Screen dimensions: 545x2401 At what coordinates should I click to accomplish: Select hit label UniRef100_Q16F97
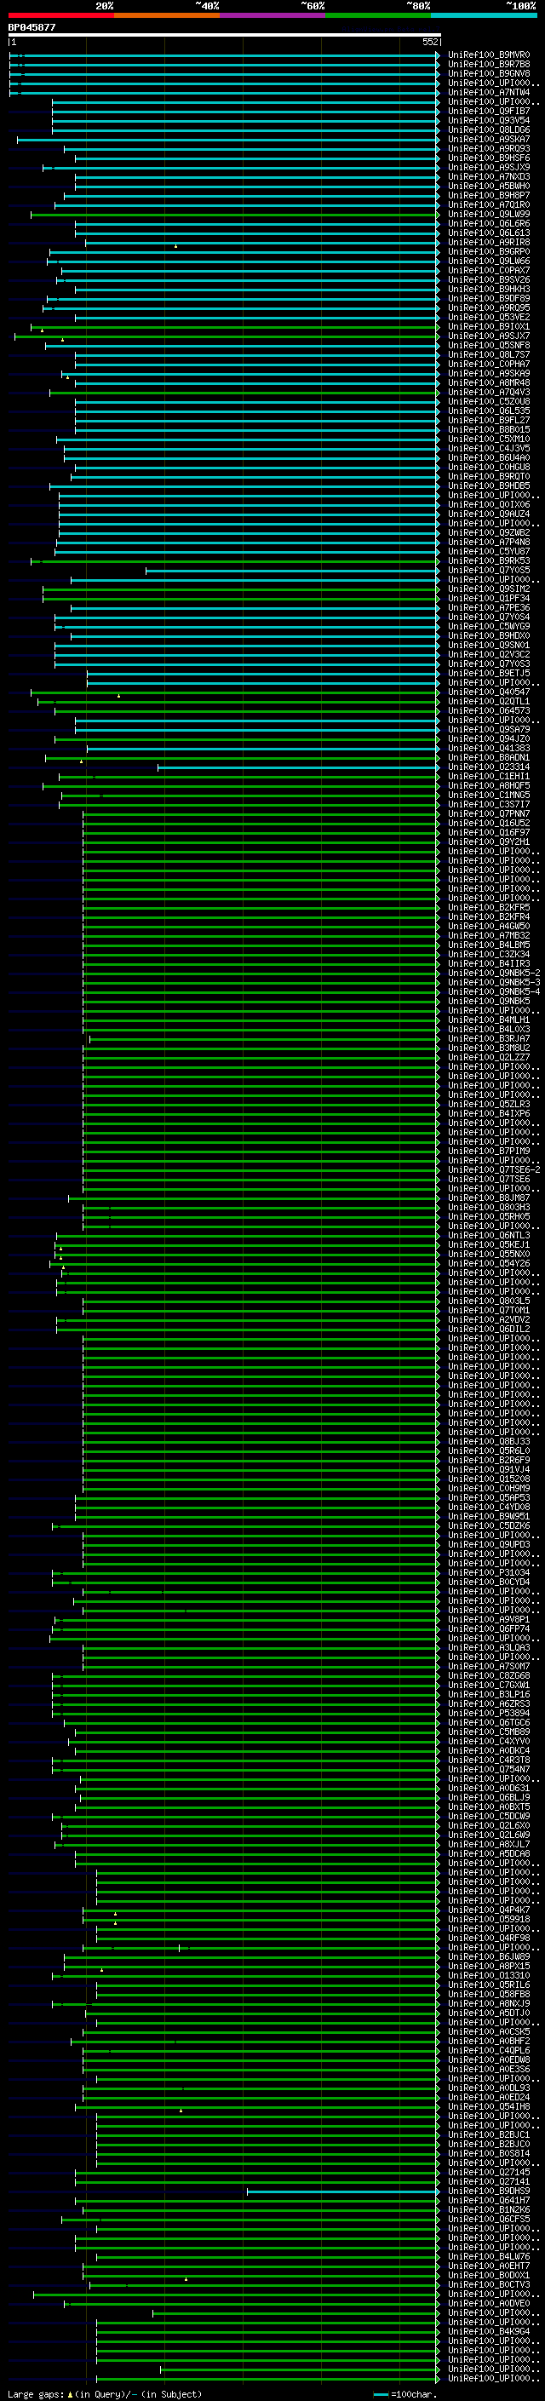click(x=489, y=832)
